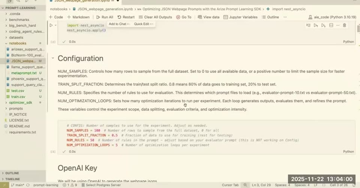Clear All Outputs in the notebook
This screenshot has width=360, height=188.
pos(155,17)
